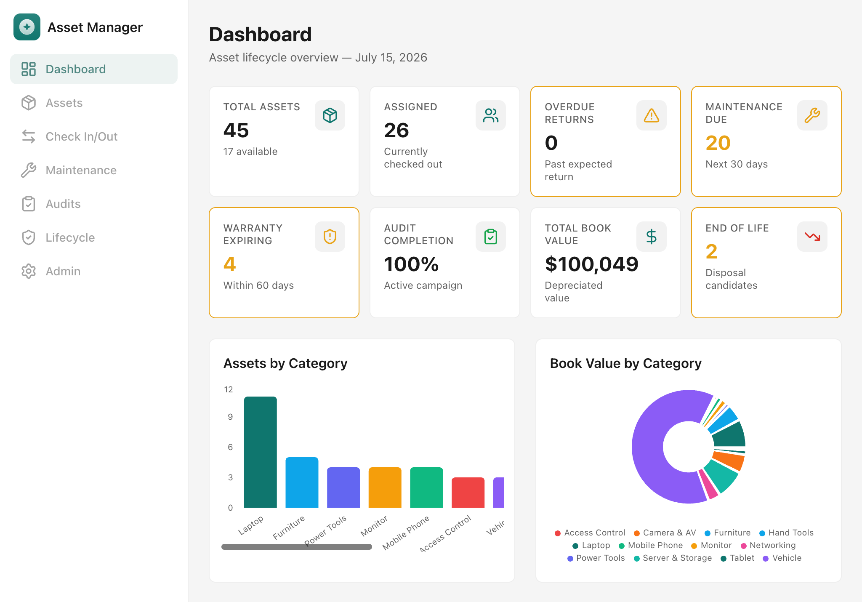Toggle the Laptop legend entry

(x=591, y=545)
